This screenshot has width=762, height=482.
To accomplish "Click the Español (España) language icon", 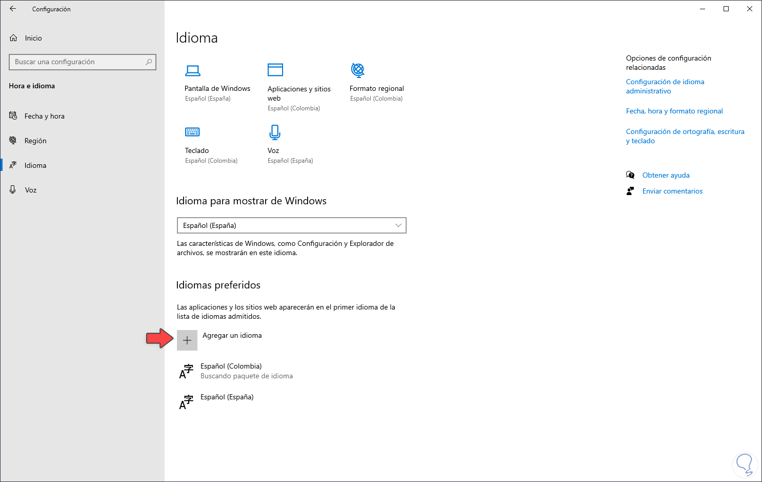I will [186, 402].
